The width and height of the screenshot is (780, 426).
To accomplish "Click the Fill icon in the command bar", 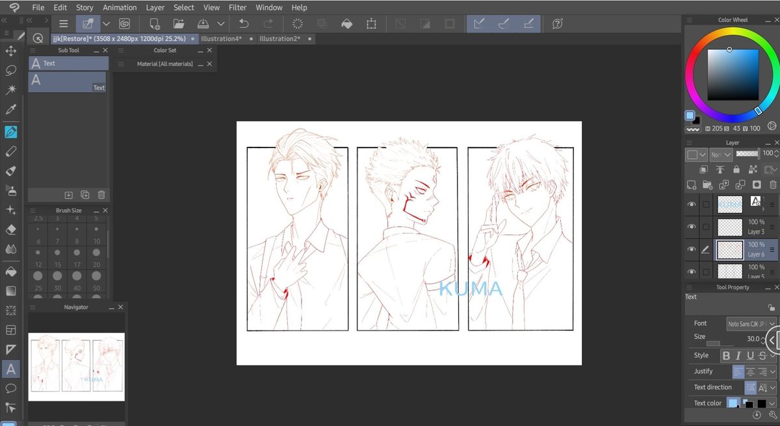I will pyautogui.click(x=346, y=23).
